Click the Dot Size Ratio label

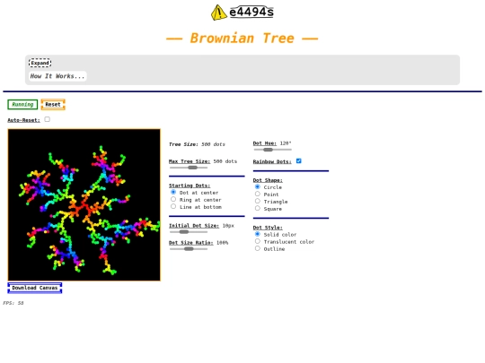(190, 243)
